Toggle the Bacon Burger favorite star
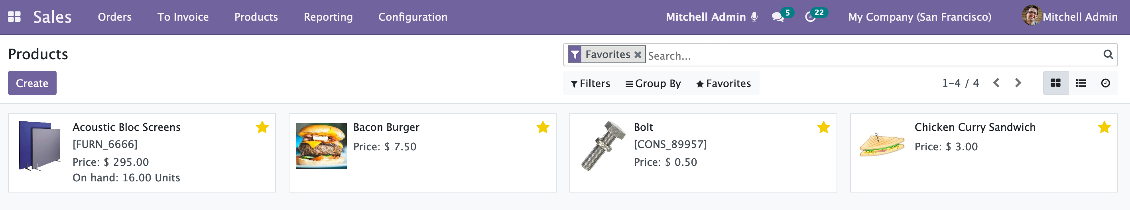1130x210 pixels. (543, 127)
